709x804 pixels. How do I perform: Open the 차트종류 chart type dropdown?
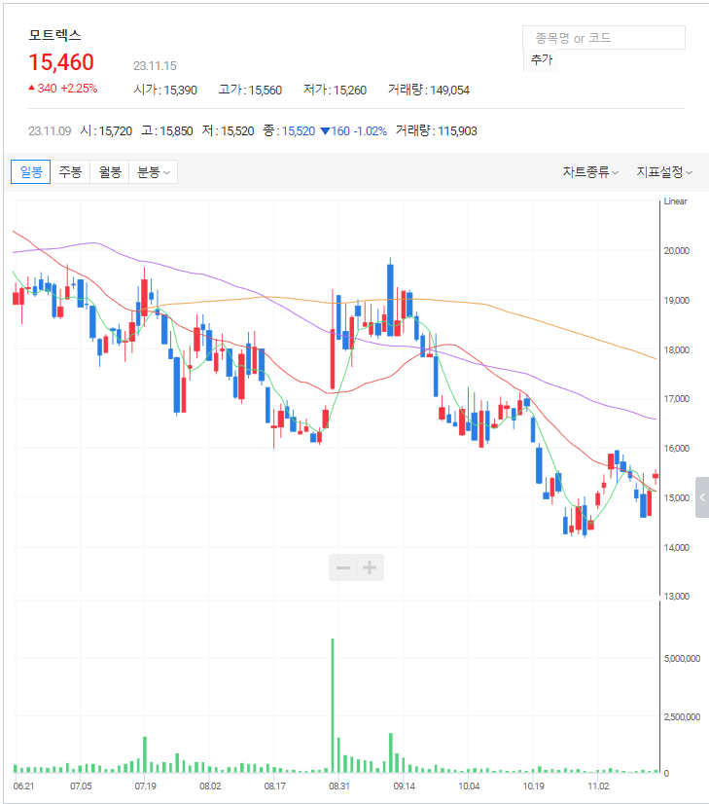click(590, 171)
